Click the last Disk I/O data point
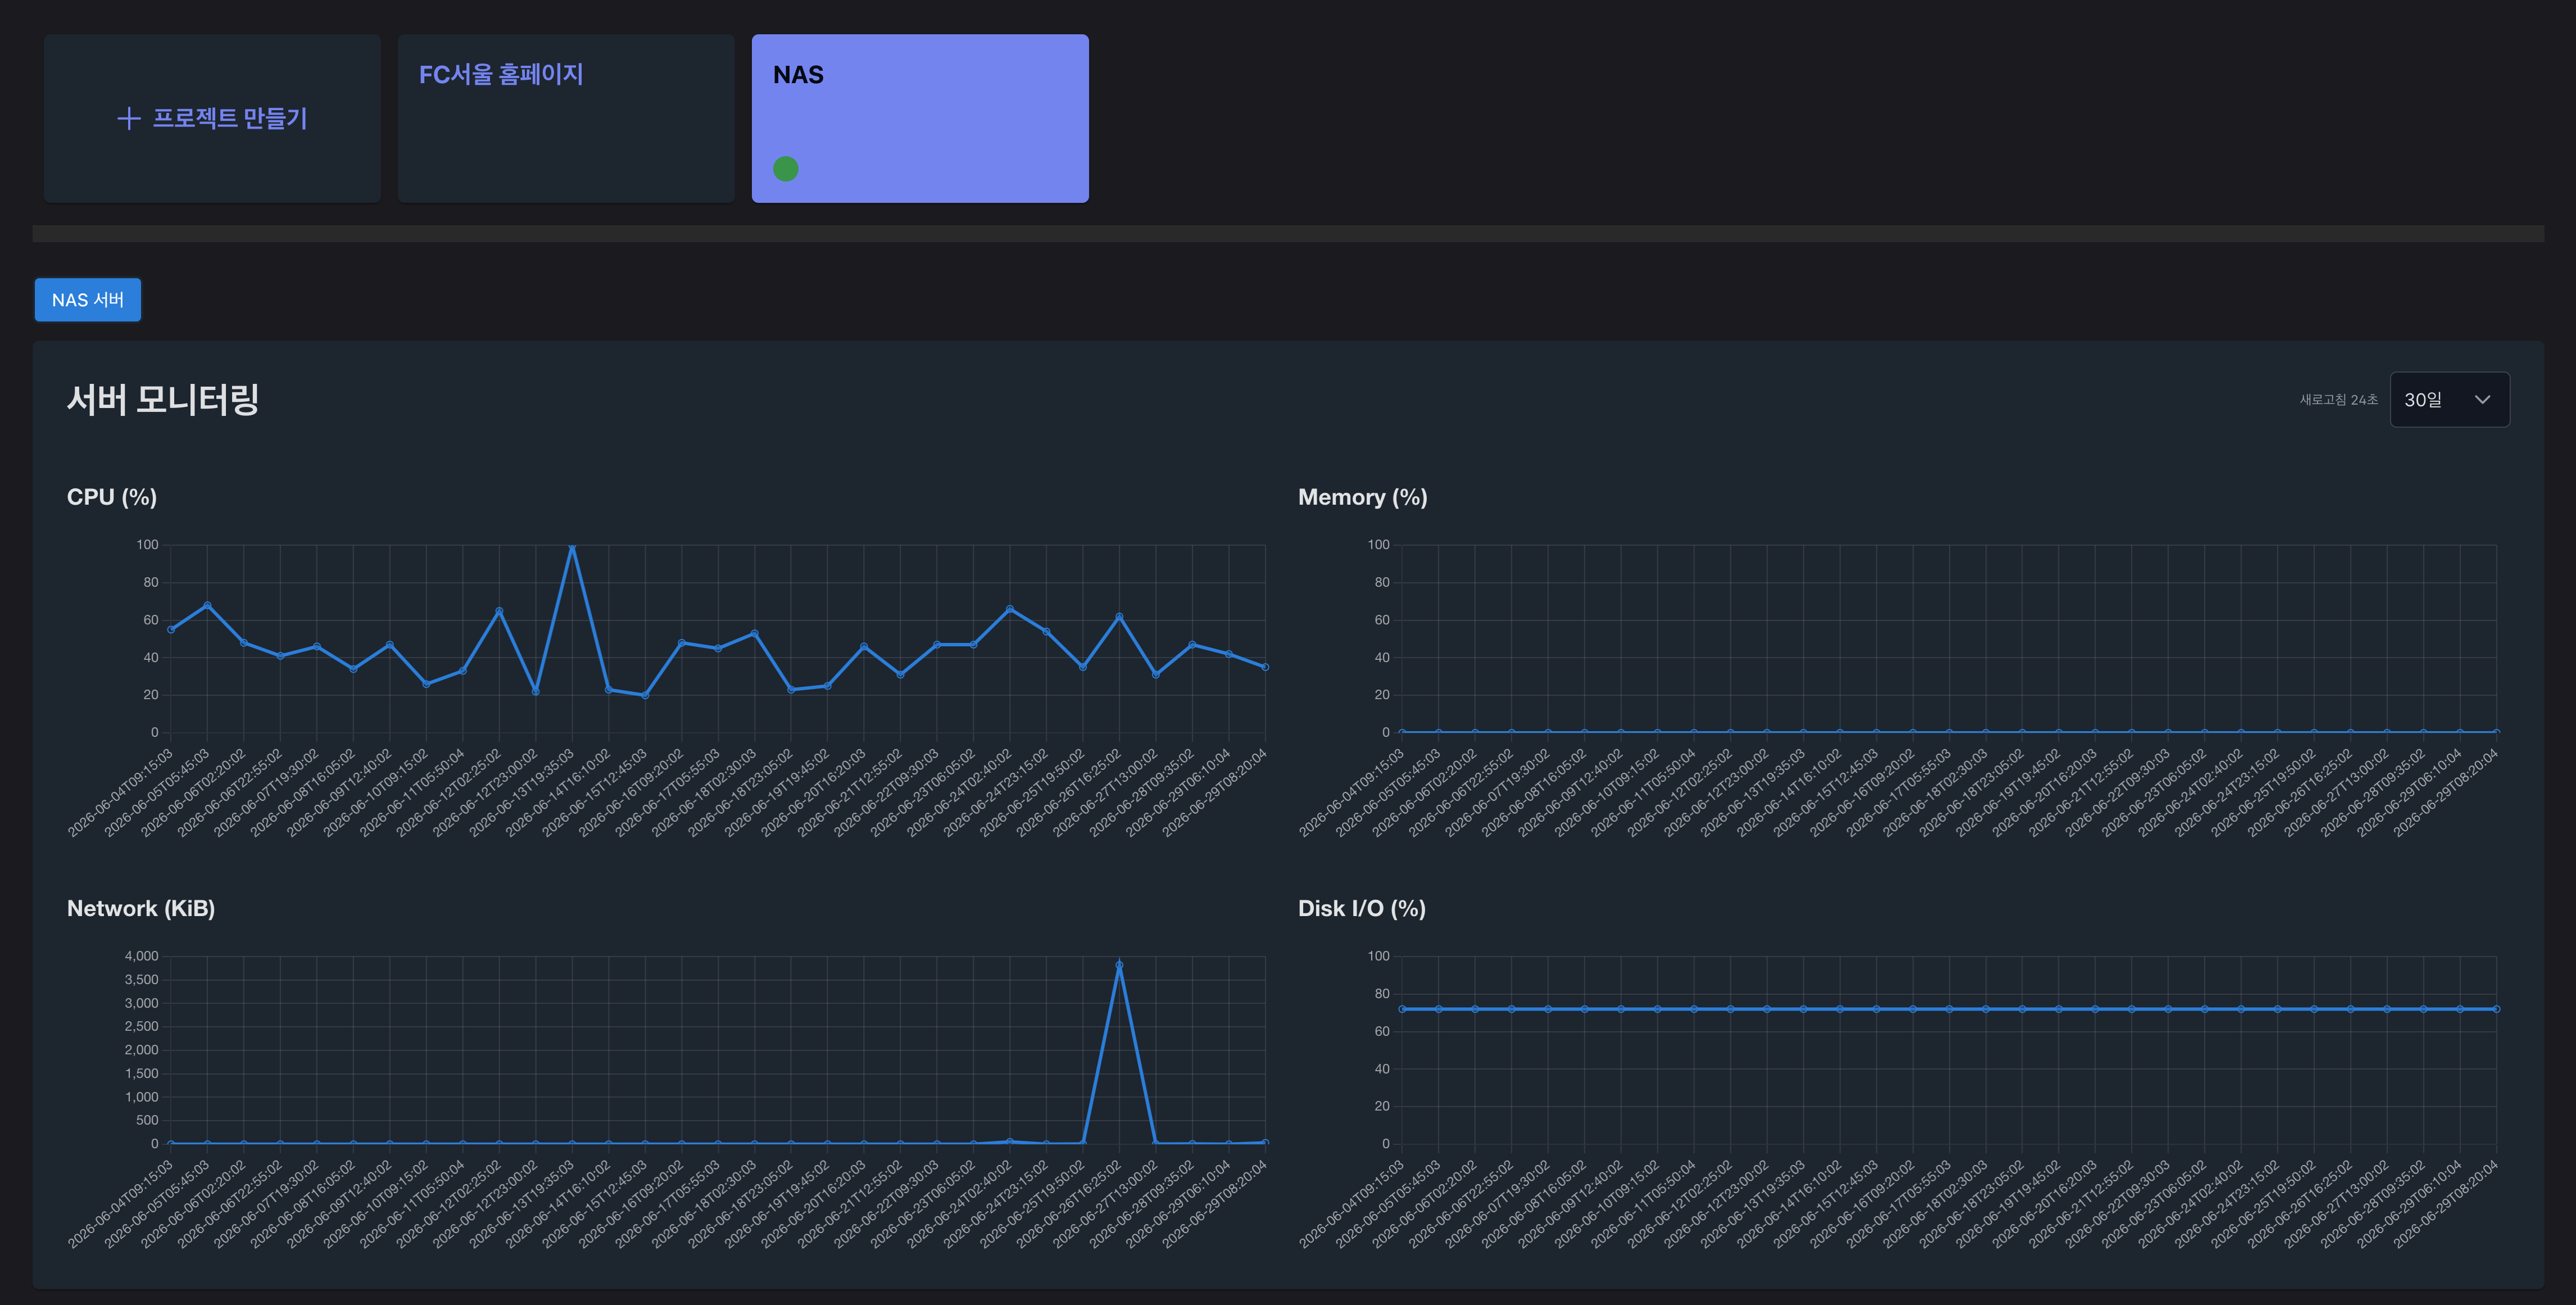The width and height of the screenshot is (2576, 1305). 2496,1009
